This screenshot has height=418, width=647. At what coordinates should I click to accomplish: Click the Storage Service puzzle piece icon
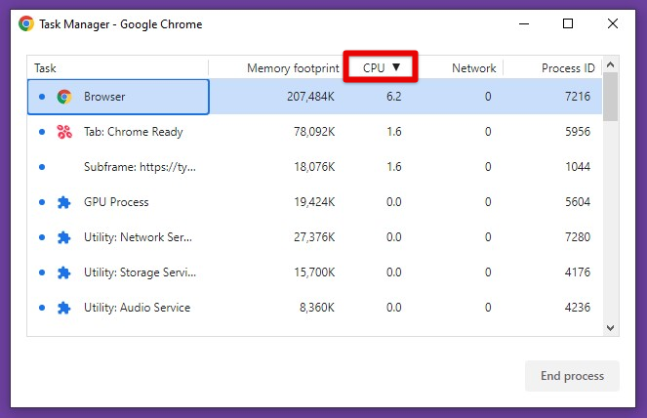pos(64,272)
